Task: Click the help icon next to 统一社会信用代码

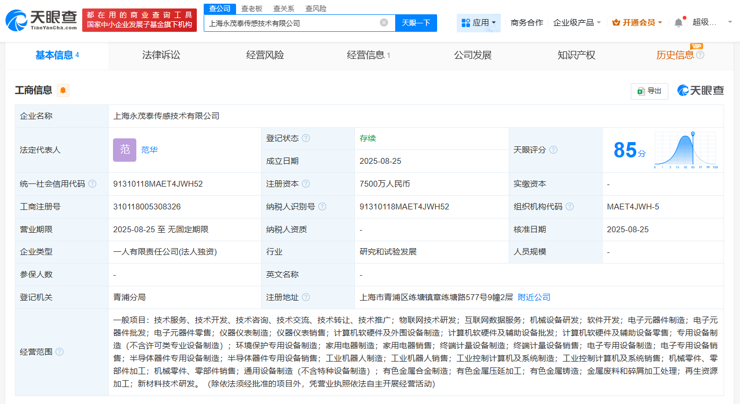Action: click(x=92, y=184)
